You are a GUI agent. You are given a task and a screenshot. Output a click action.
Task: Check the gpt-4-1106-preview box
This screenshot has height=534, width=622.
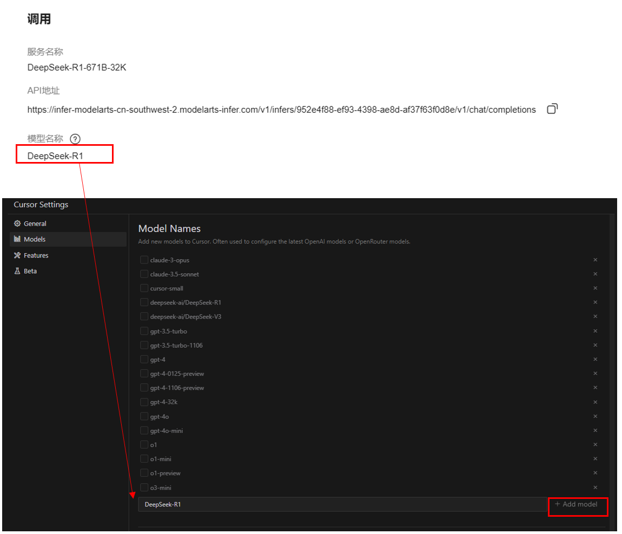click(x=144, y=388)
